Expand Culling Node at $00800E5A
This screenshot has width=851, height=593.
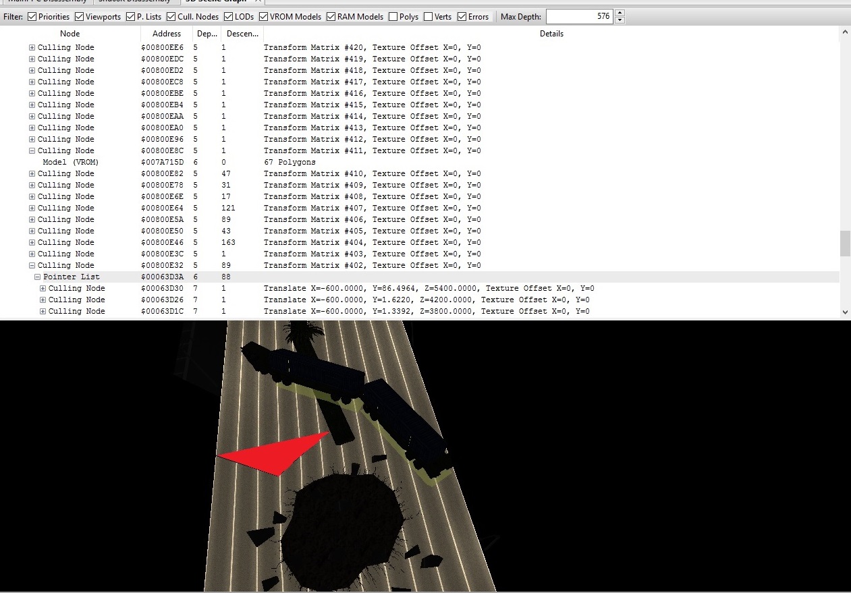(32, 220)
